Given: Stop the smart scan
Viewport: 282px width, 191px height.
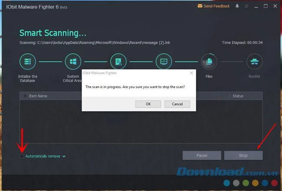Looking at the screenshot, I should coord(243,155).
